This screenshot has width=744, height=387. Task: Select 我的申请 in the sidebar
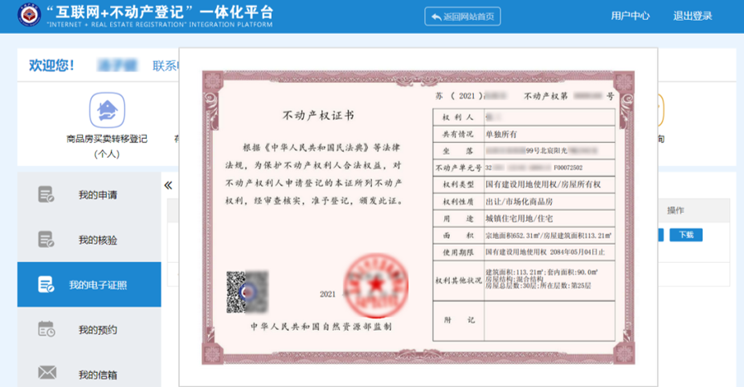coord(89,194)
